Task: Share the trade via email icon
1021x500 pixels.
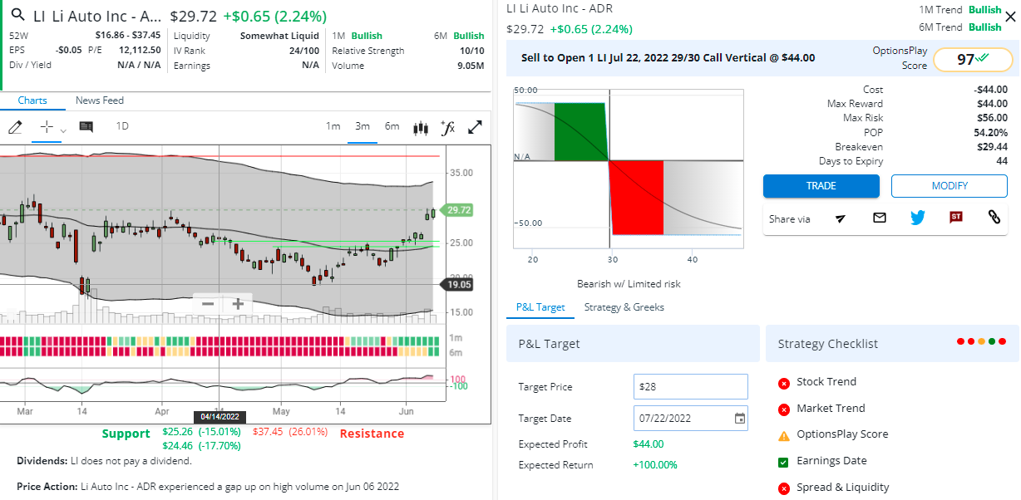Action: [x=880, y=218]
